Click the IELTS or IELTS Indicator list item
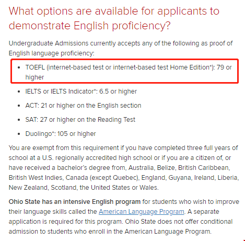 (81, 91)
